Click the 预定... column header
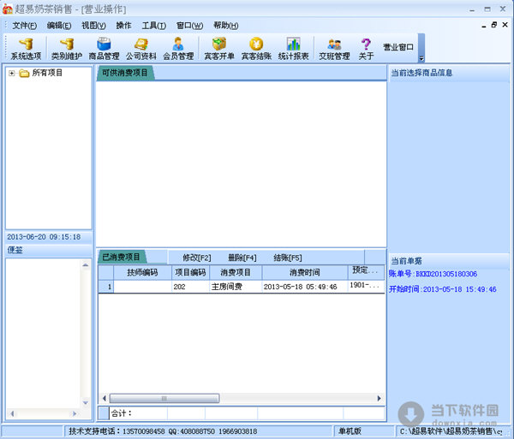514x439 pixels. pyautogui.click(x=366, y=271)
